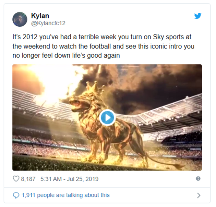
Task: Like the tweet with heart icon
Action: pos(16,179)
